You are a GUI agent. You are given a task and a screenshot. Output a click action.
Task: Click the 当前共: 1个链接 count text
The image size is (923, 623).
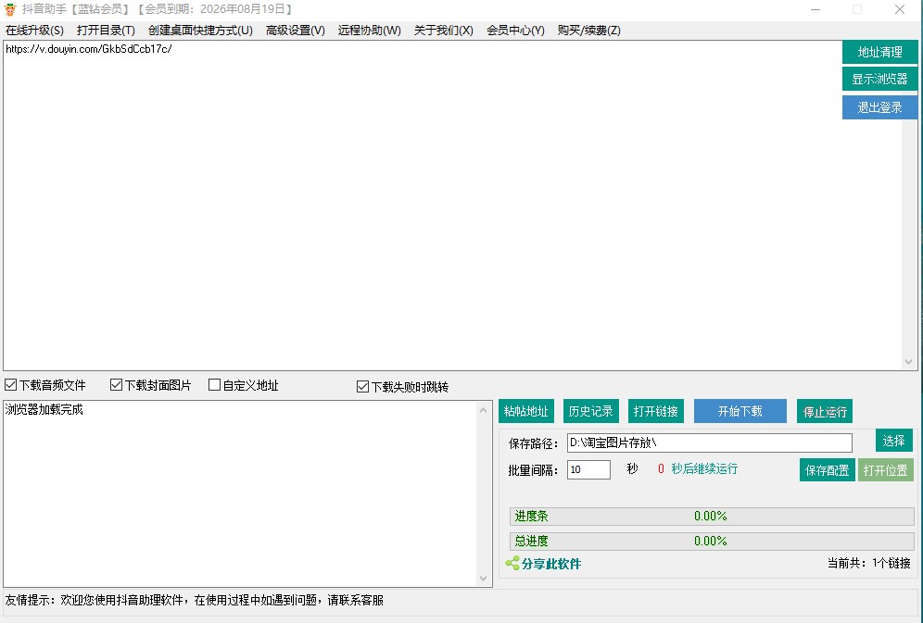pyautogui.click(x=869, y=563)
